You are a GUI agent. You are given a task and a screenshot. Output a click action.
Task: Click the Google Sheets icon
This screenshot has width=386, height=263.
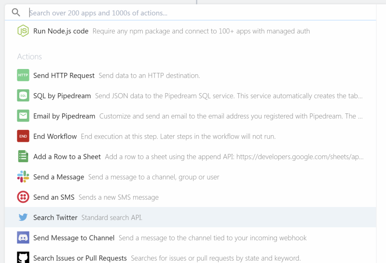[x=23, y=156]
